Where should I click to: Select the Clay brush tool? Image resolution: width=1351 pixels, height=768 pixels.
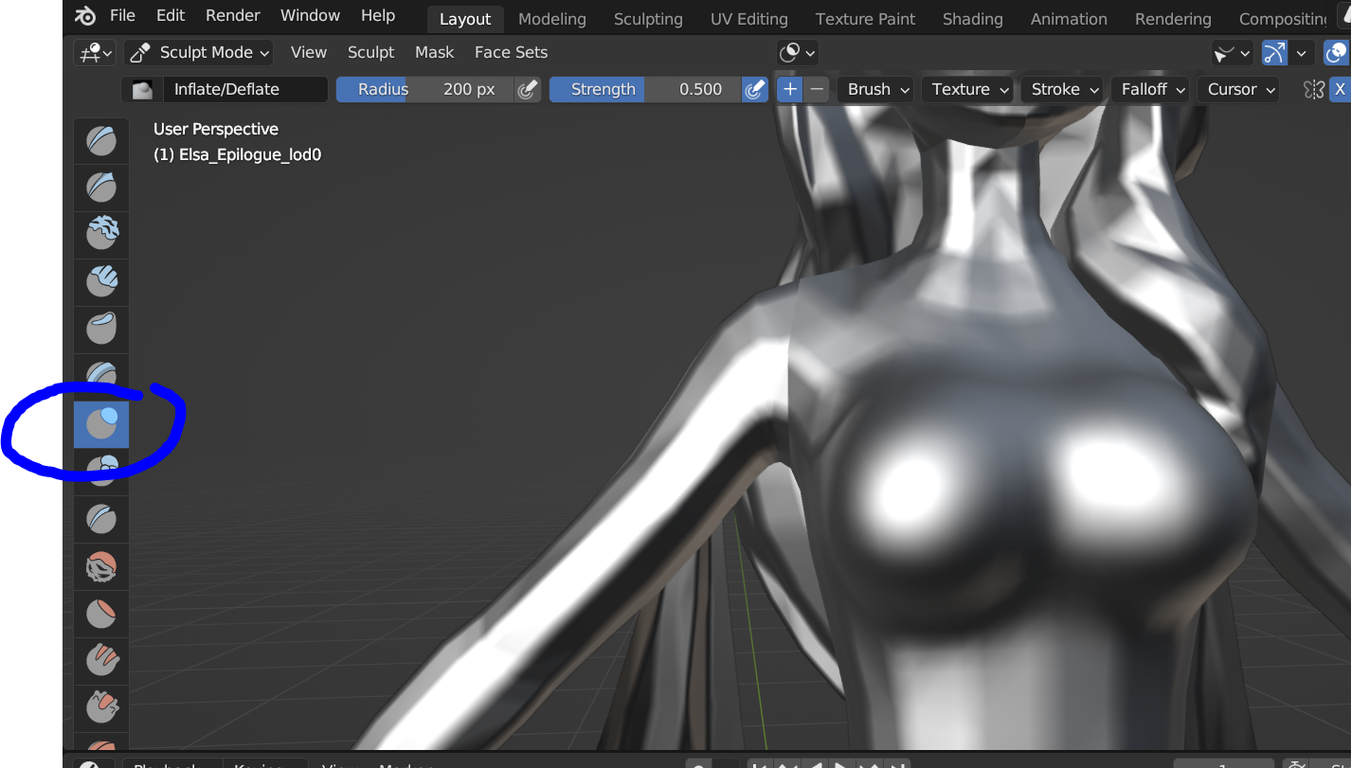click(101, 233)
